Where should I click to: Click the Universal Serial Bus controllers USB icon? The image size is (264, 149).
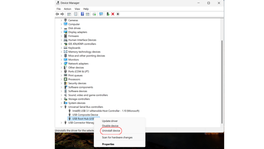[x=65, y=107]
